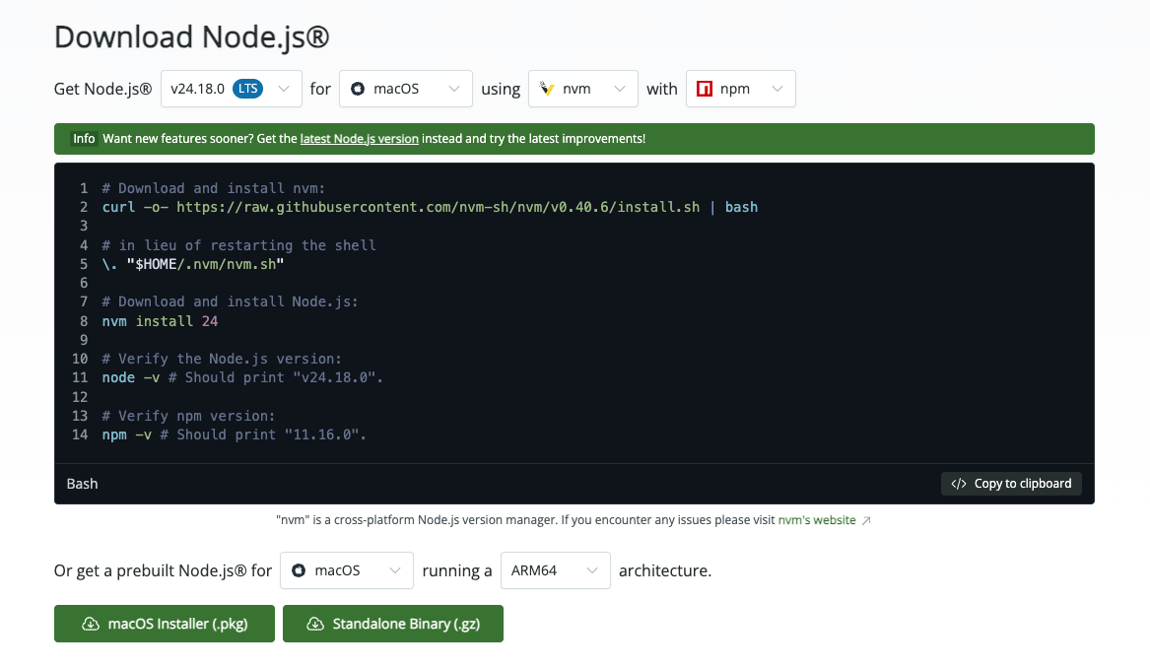Click the '# Verify npm version:' comment
The height and width of the screenshot is (666, 1150).
(x=188, y=416)
